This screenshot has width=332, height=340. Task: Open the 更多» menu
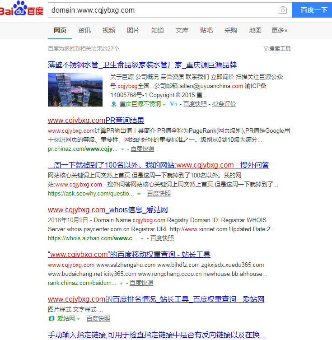pos(279,31)
